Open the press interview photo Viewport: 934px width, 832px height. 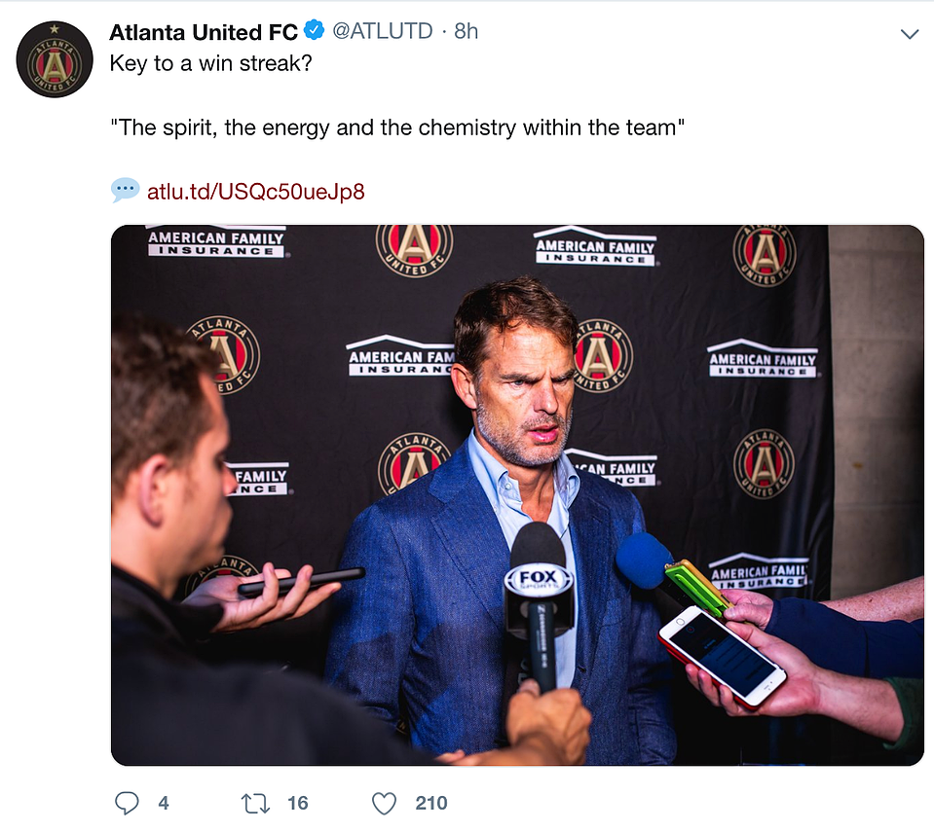[517, 495]
